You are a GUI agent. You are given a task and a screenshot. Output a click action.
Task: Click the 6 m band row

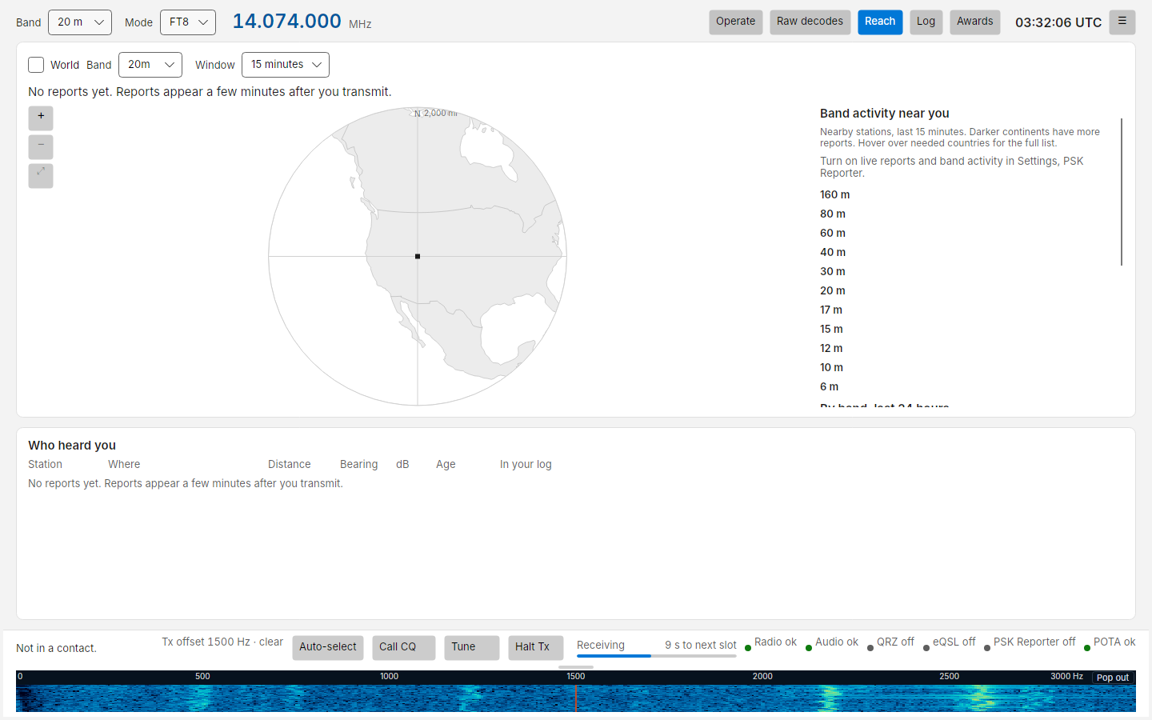tap(829, 386)
